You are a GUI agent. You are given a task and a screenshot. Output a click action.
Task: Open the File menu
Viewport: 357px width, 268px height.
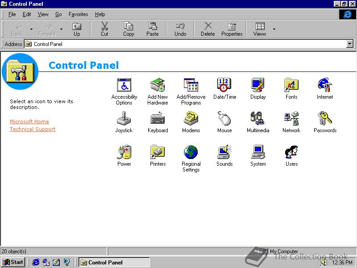pos(12,14)
